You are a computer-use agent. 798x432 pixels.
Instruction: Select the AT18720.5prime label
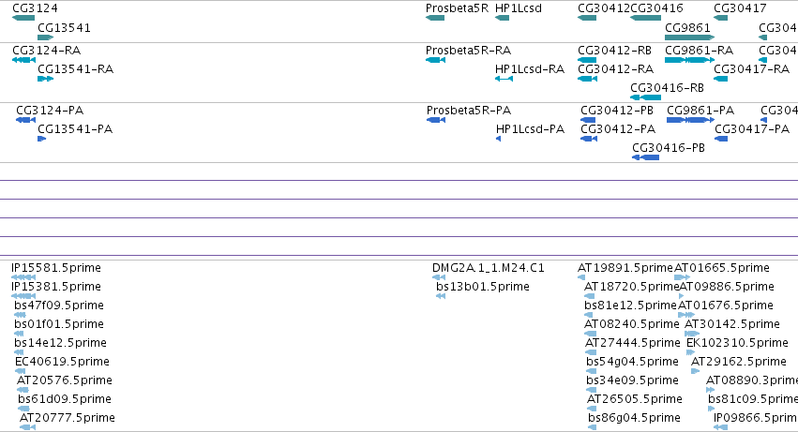click(x=632, y=287)
